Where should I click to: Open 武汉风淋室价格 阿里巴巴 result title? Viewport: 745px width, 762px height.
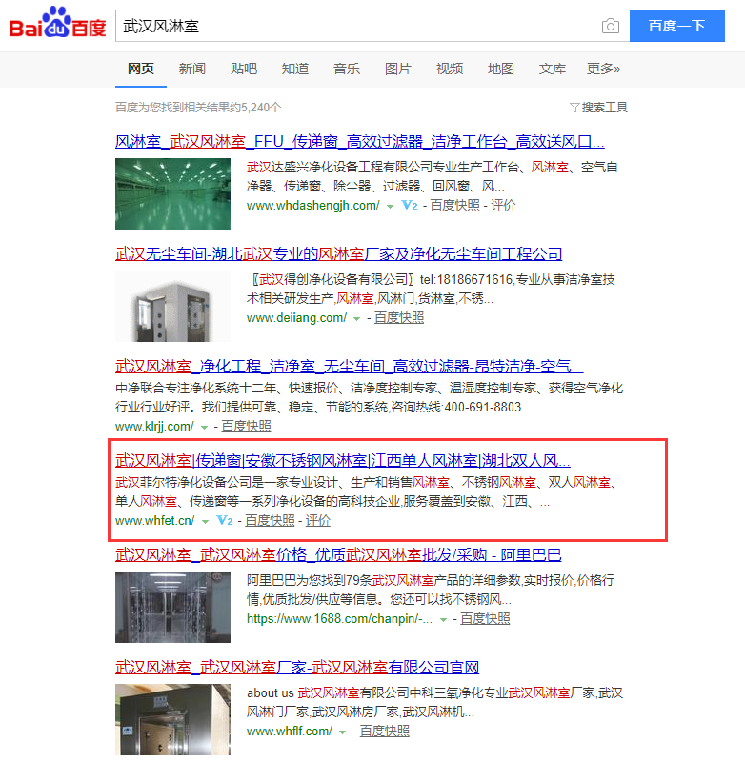338,555
